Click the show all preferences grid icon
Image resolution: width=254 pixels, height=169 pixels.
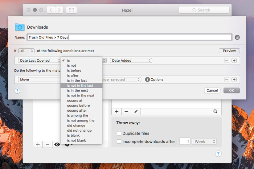pos(71,10)
